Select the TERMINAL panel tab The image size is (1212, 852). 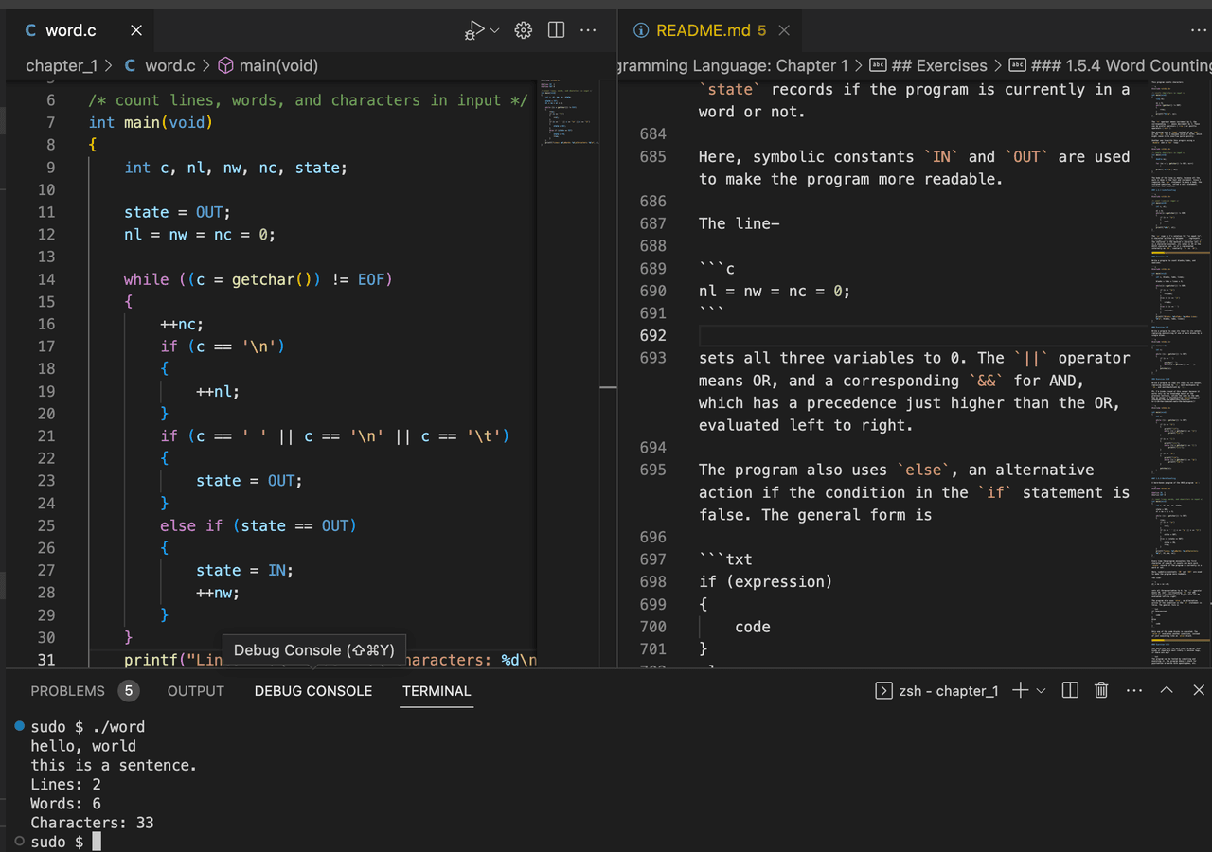click(x=437, y=691)
